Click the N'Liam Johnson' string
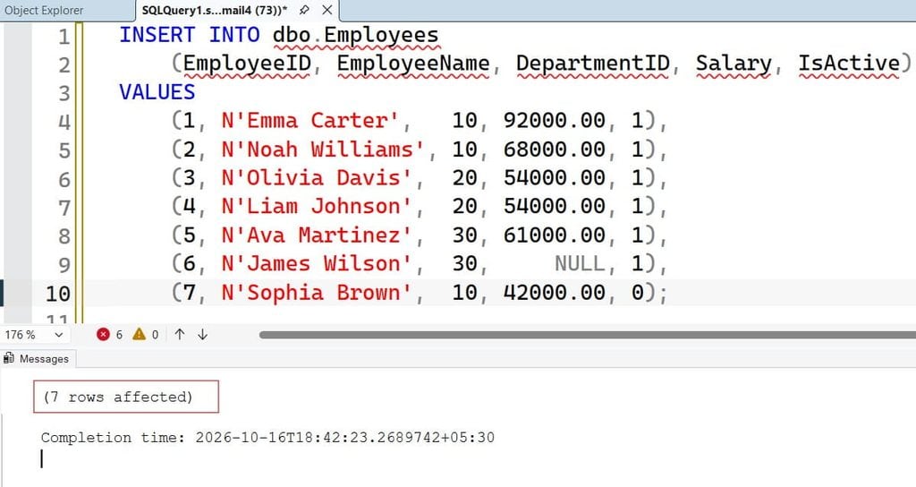 tap(317, 207)
